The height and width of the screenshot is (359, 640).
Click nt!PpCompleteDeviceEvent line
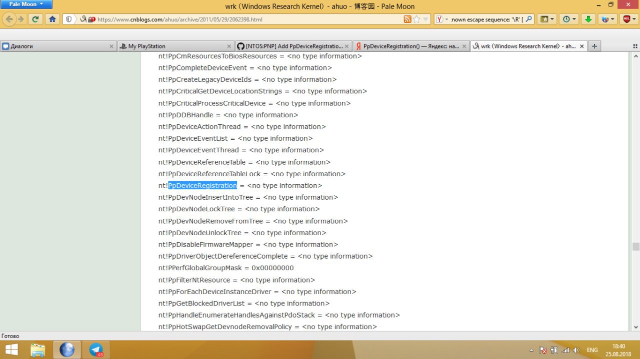coord(245,68)
